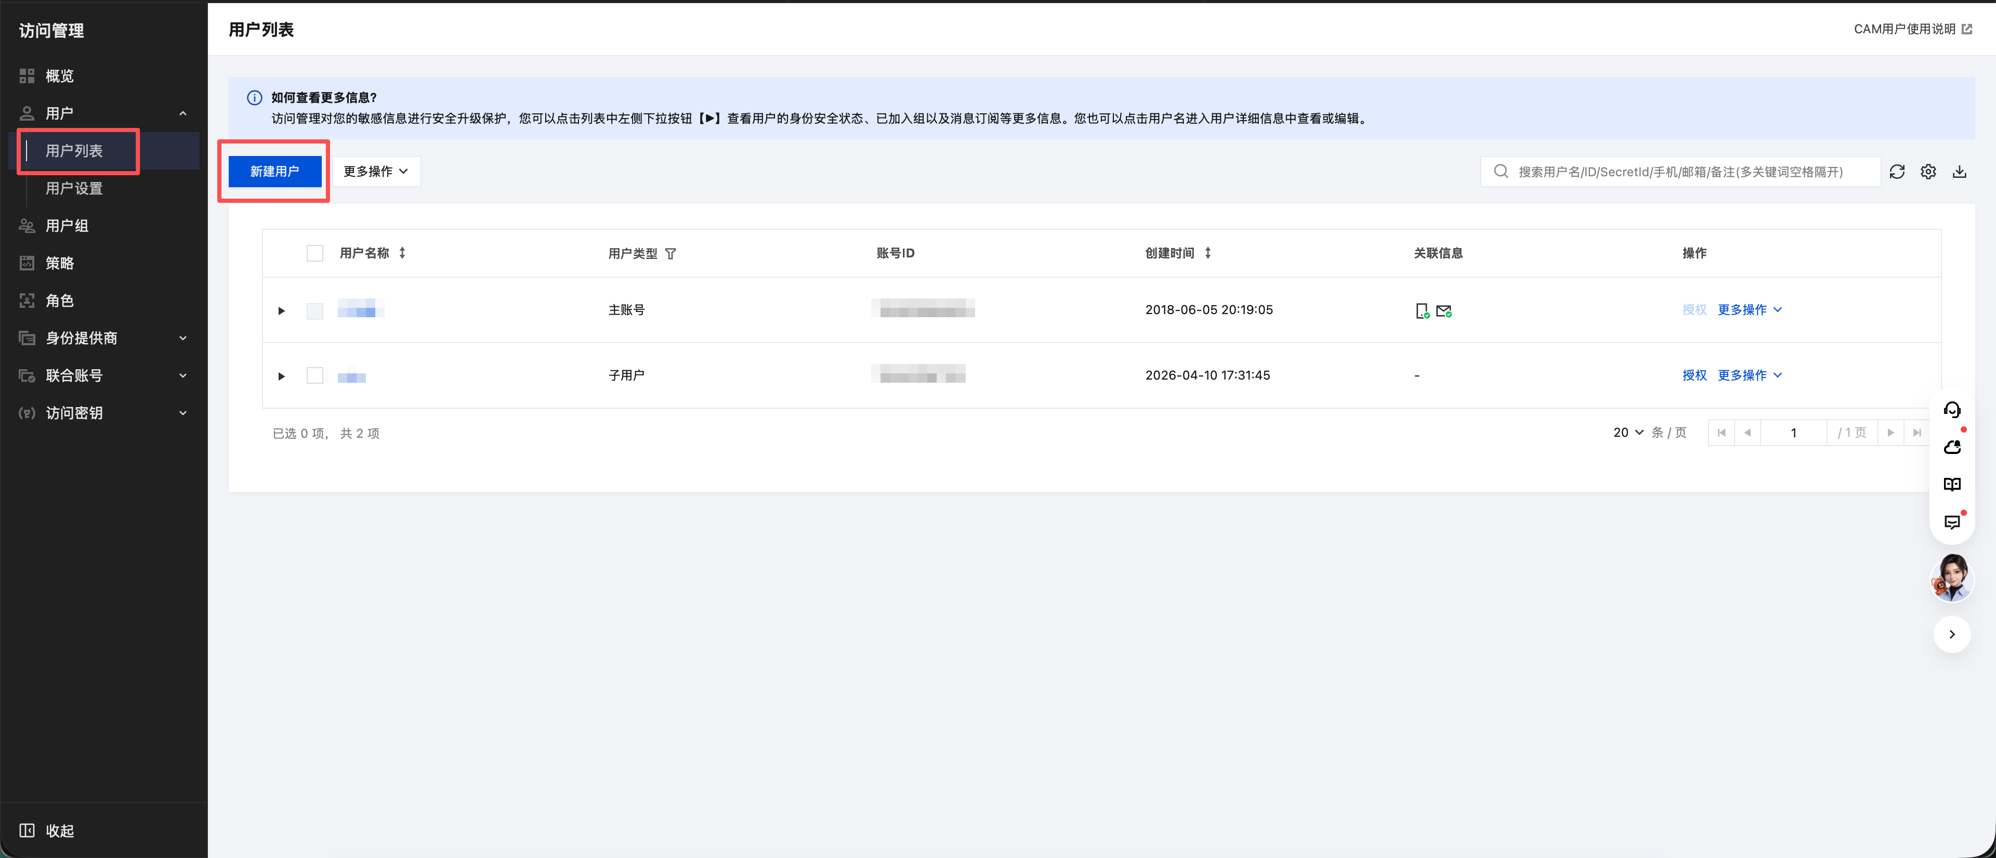Click the 策略 icon in sidebar

[x=27, y=263]
